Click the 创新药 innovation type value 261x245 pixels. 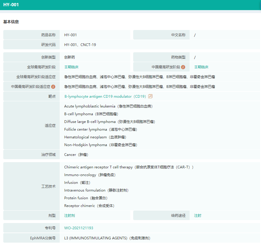point(70,57)
